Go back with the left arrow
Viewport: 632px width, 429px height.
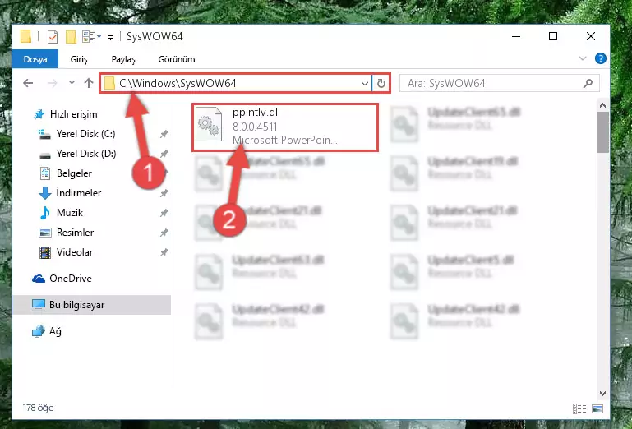[28, 83]
